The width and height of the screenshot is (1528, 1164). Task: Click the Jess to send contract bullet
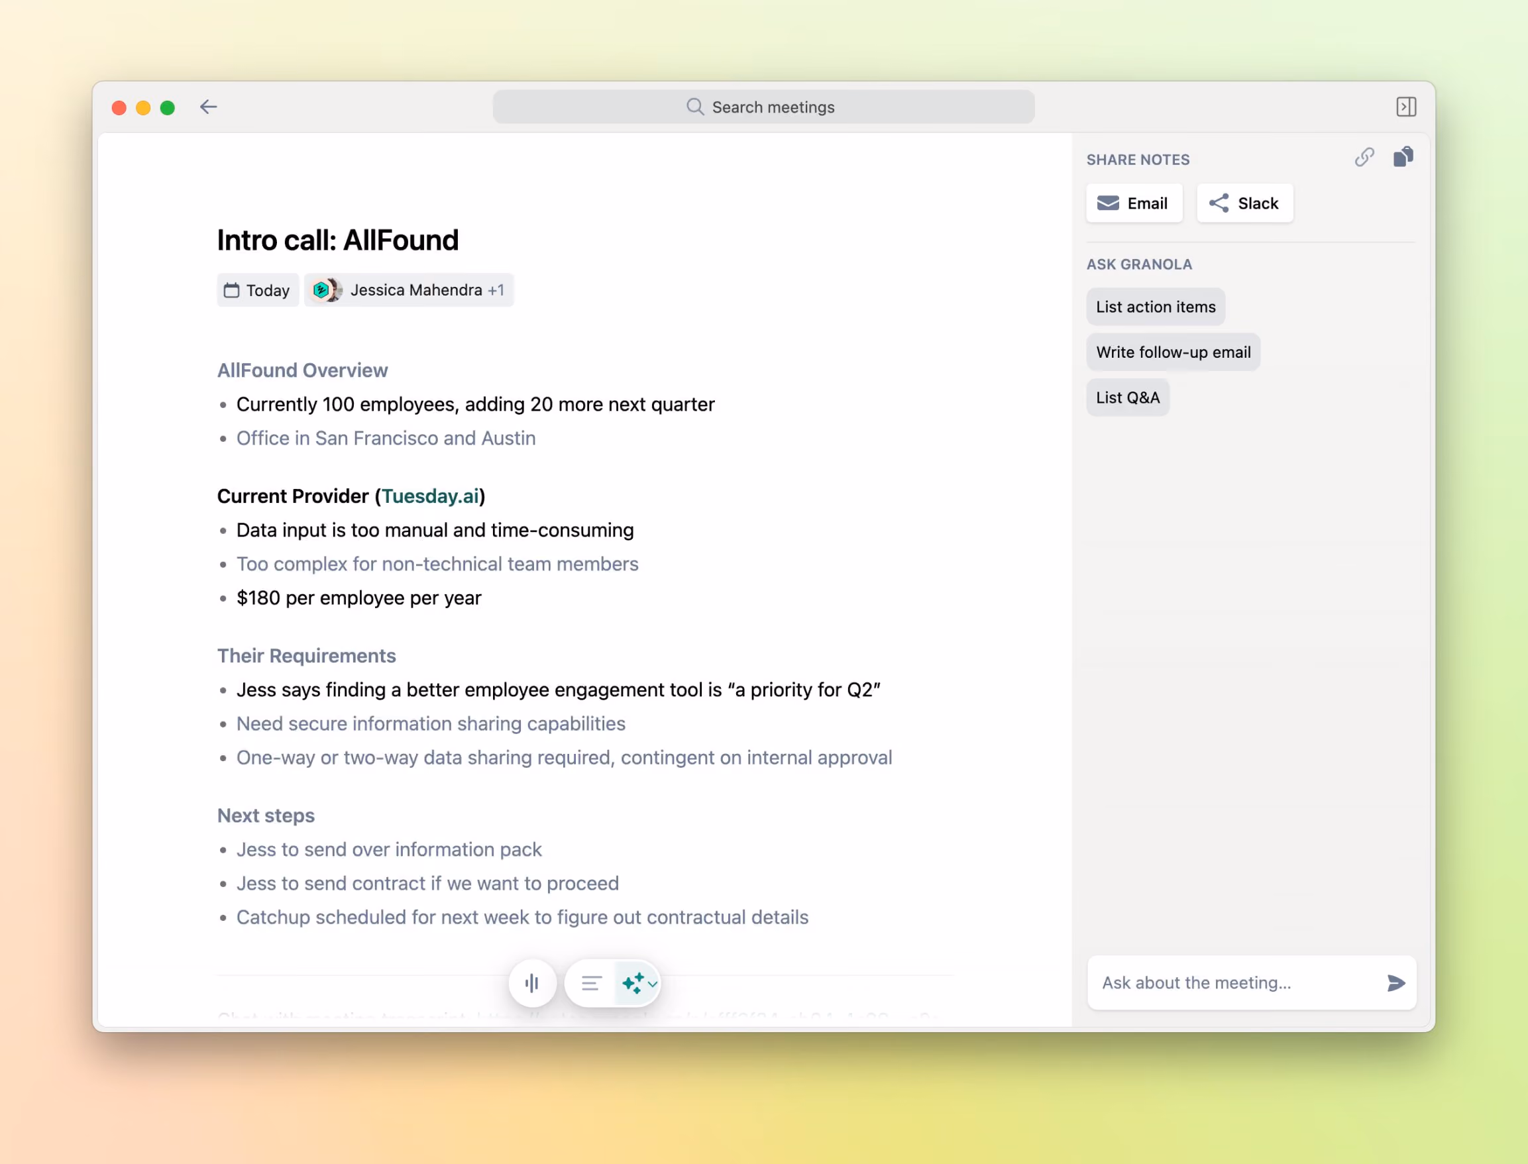pos(427,884)
